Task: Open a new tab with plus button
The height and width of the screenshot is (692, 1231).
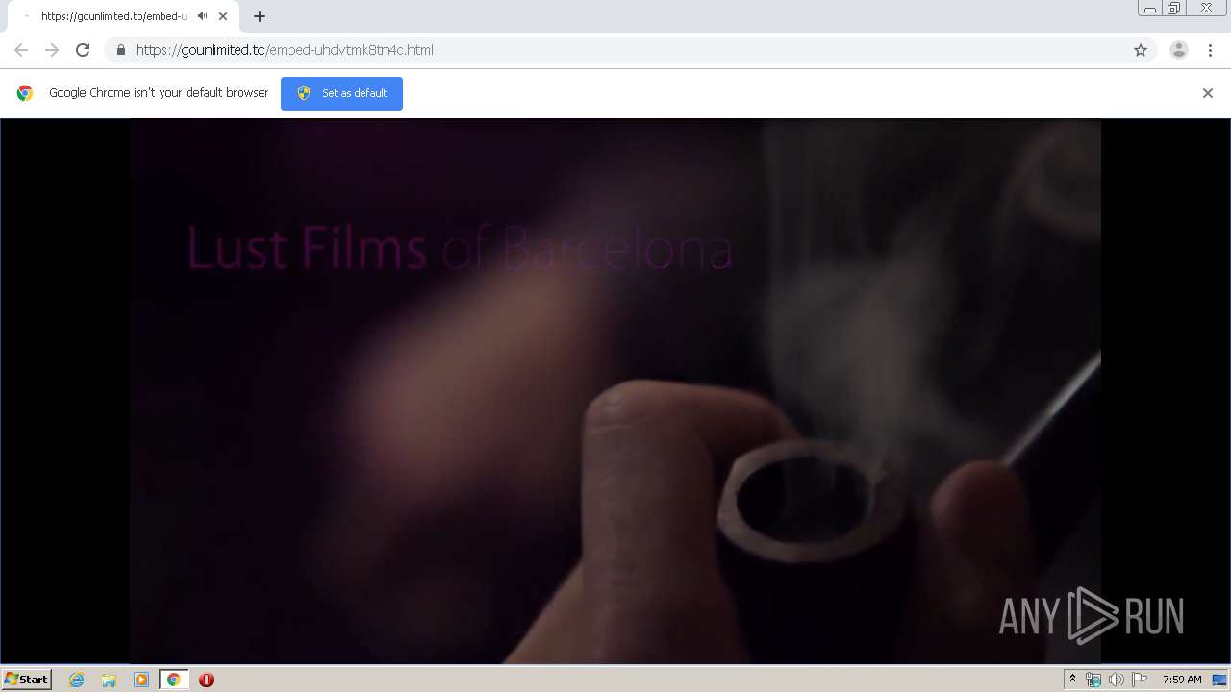Action: tap(260, 16)
